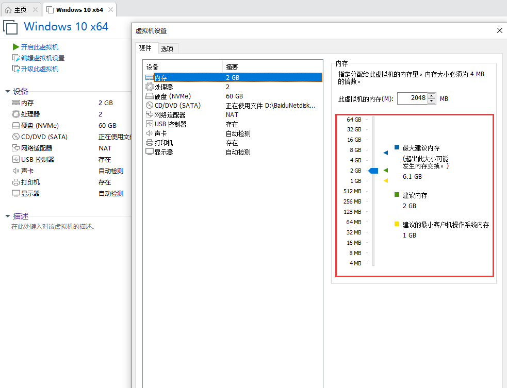The image size is (507, 388).
Task: Click the 内存 icon in left sidebar device list
Action: 17,103
